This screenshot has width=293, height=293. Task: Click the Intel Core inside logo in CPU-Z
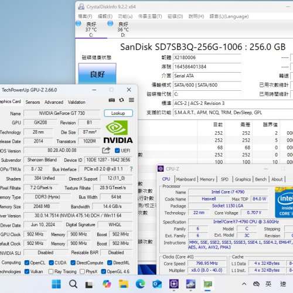pyautogui.click(x=284, y=203)
